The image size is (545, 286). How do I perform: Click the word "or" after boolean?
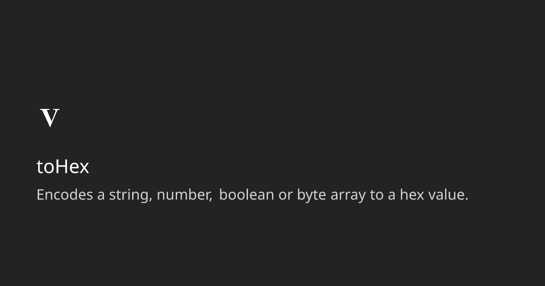pos(286,196)
